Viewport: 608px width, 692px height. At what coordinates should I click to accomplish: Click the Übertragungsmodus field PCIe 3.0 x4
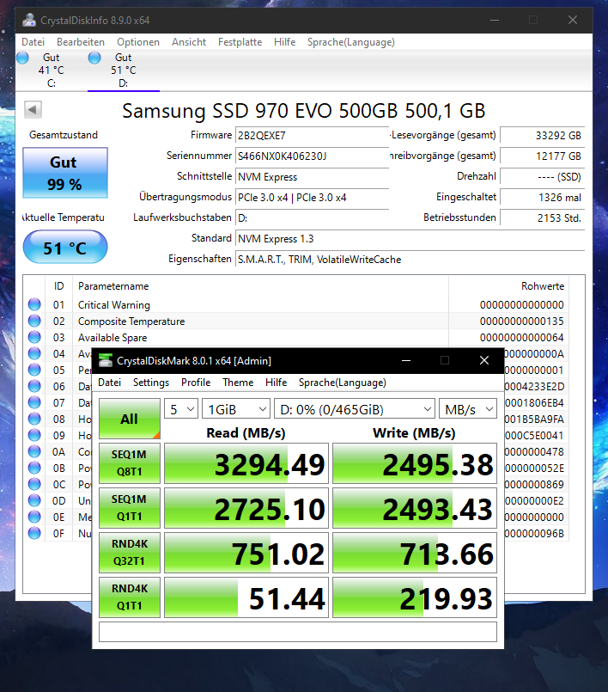pos(312,197)
